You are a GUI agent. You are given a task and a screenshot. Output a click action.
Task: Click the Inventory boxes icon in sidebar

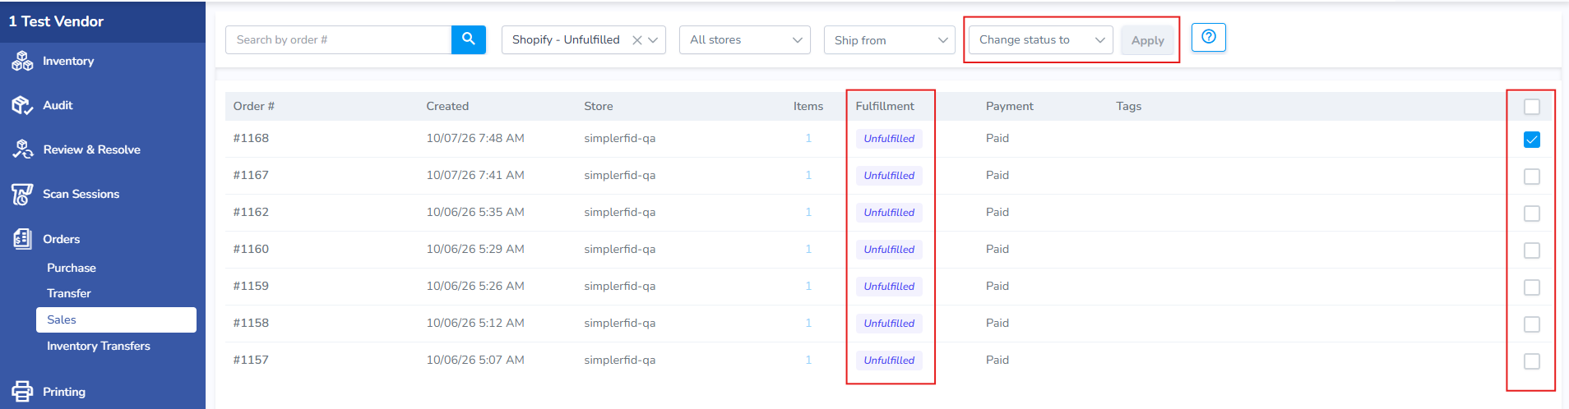(x=22, y=61)
